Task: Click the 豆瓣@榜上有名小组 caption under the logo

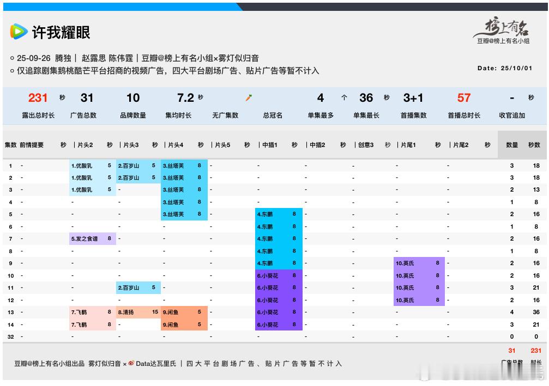Action: [x=503, y=41]
